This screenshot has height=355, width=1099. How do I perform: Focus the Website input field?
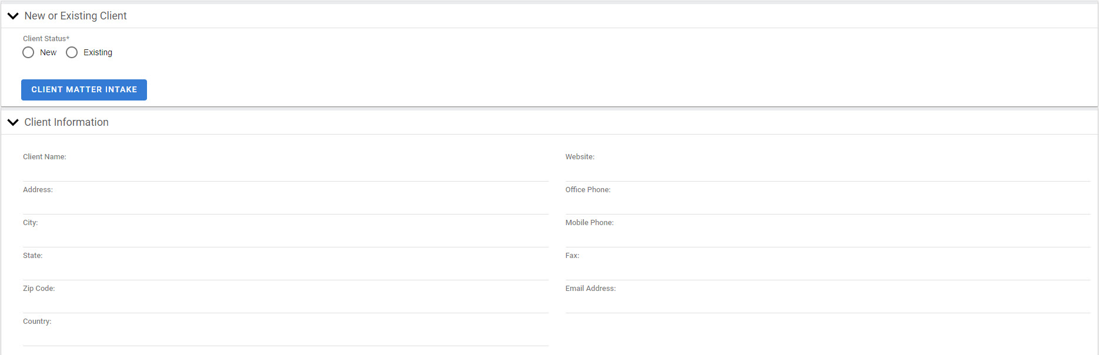click(828, 173)
